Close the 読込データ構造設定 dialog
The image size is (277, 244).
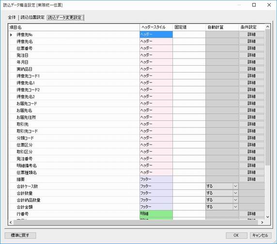coord(269,5)
